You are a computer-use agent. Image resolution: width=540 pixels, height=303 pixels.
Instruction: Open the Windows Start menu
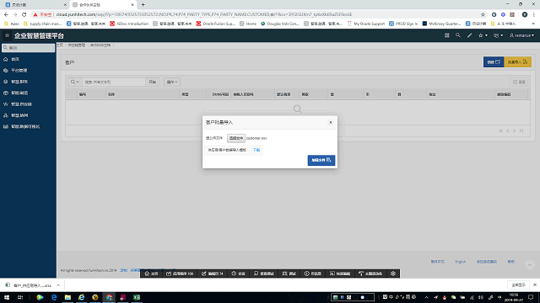click(7, 297)
